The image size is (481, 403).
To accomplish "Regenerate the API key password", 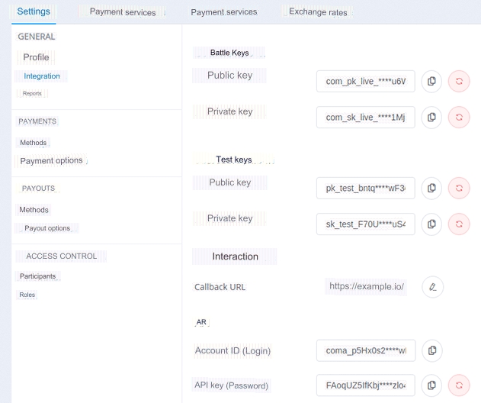I will [459, 385].
